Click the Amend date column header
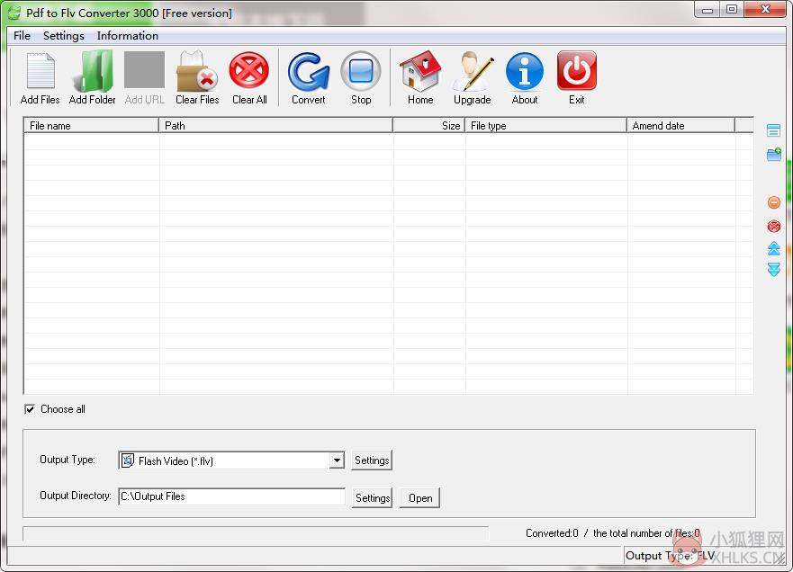793x572 pixels. (x=680, y=125)
